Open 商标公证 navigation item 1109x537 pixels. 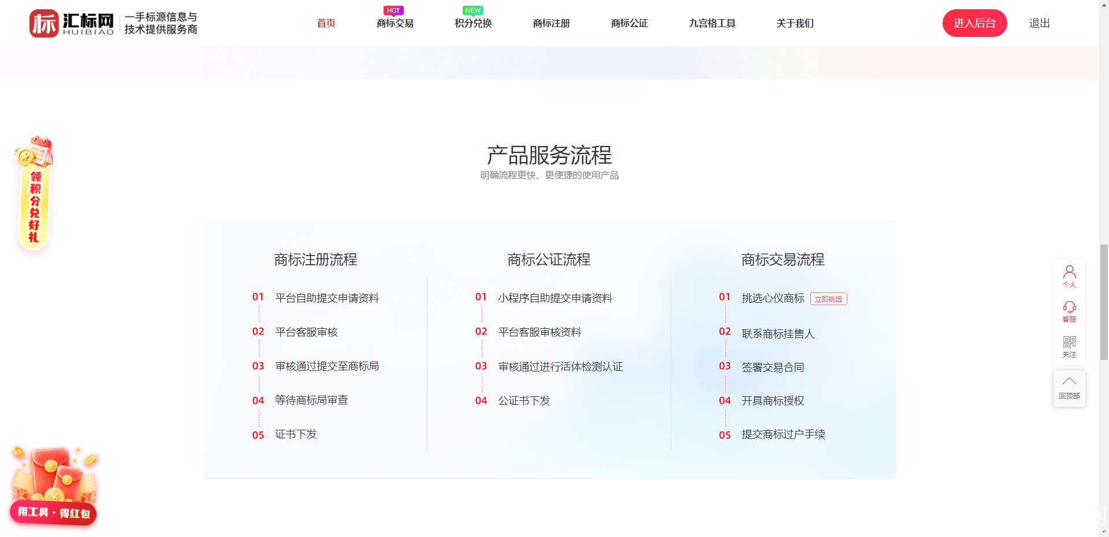pos(629,23)
